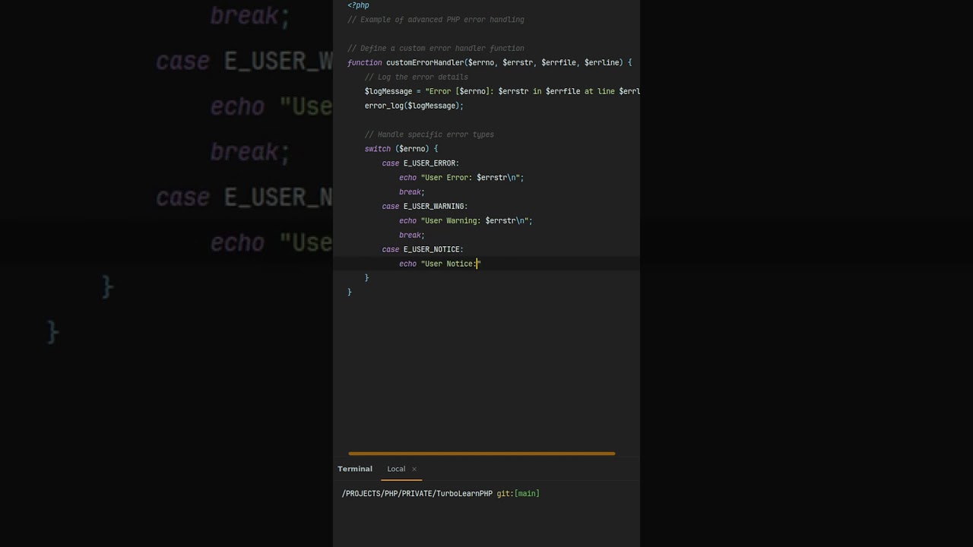The height and width of the screenshot is (547, 973).
Task: Click the <?php opening tag
Action: pyautogui.click(x=359, y=5)
